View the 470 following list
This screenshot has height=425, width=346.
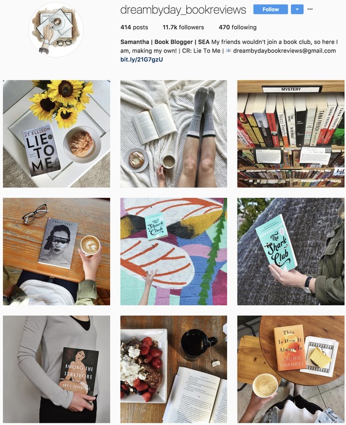click(x=238, y=27)
